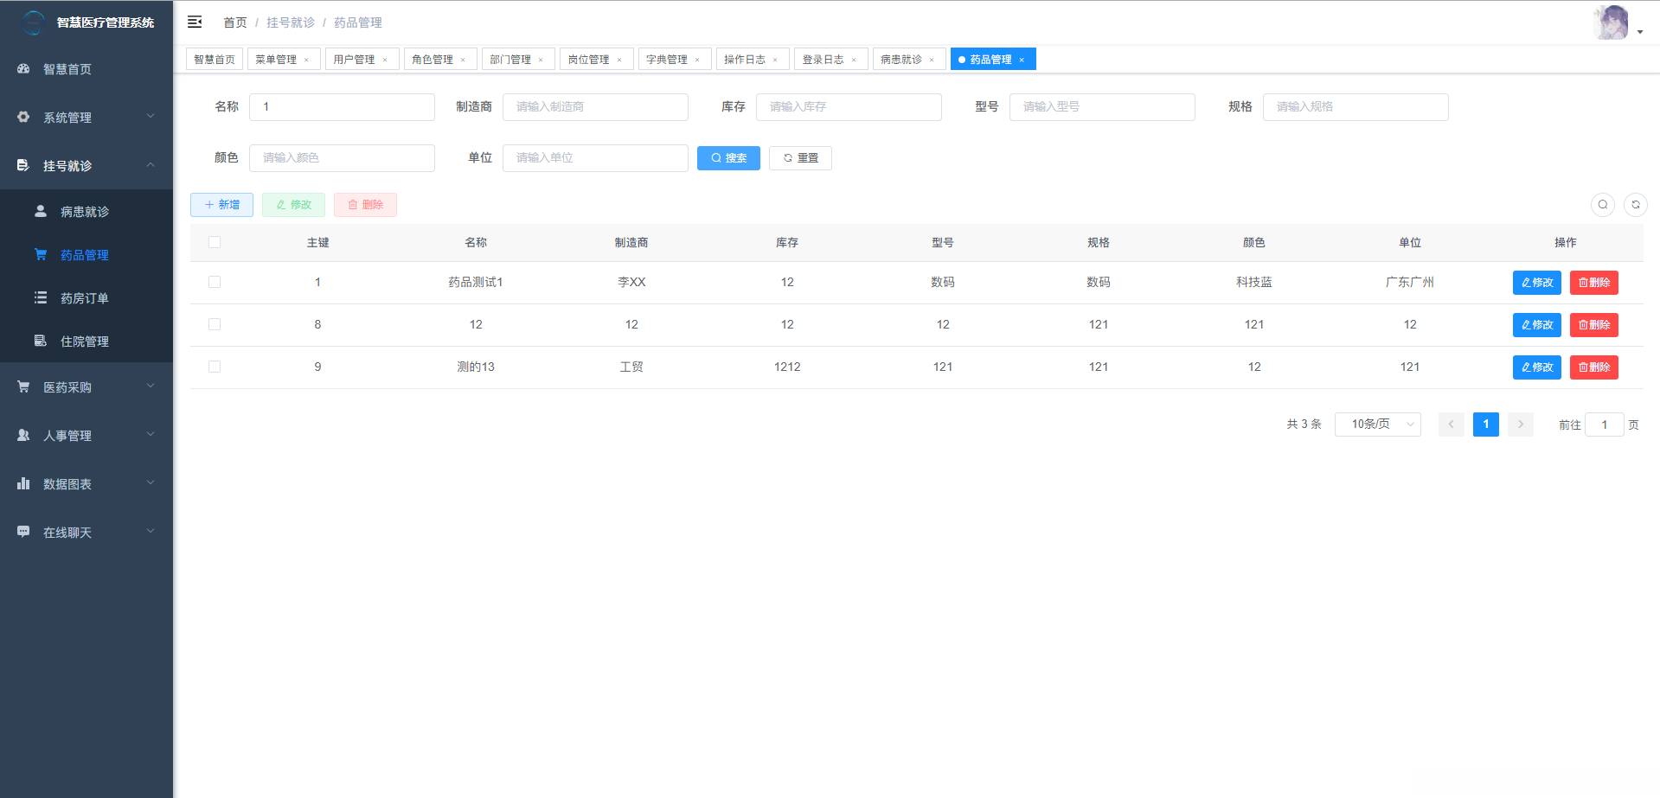Expand the 数据图表 sidebar menu
The height and width of the screenshot is (798, 1660).
pyautogui.click(x=87, y=483)
